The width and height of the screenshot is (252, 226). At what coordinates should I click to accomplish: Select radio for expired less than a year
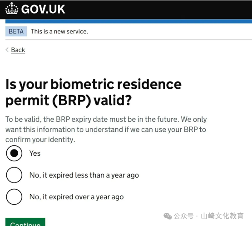coord(14,175)
